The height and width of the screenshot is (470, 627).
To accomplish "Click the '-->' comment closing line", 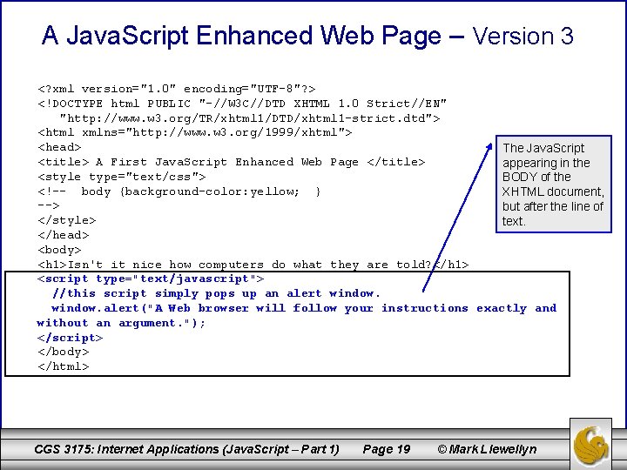I will [49, 205].
